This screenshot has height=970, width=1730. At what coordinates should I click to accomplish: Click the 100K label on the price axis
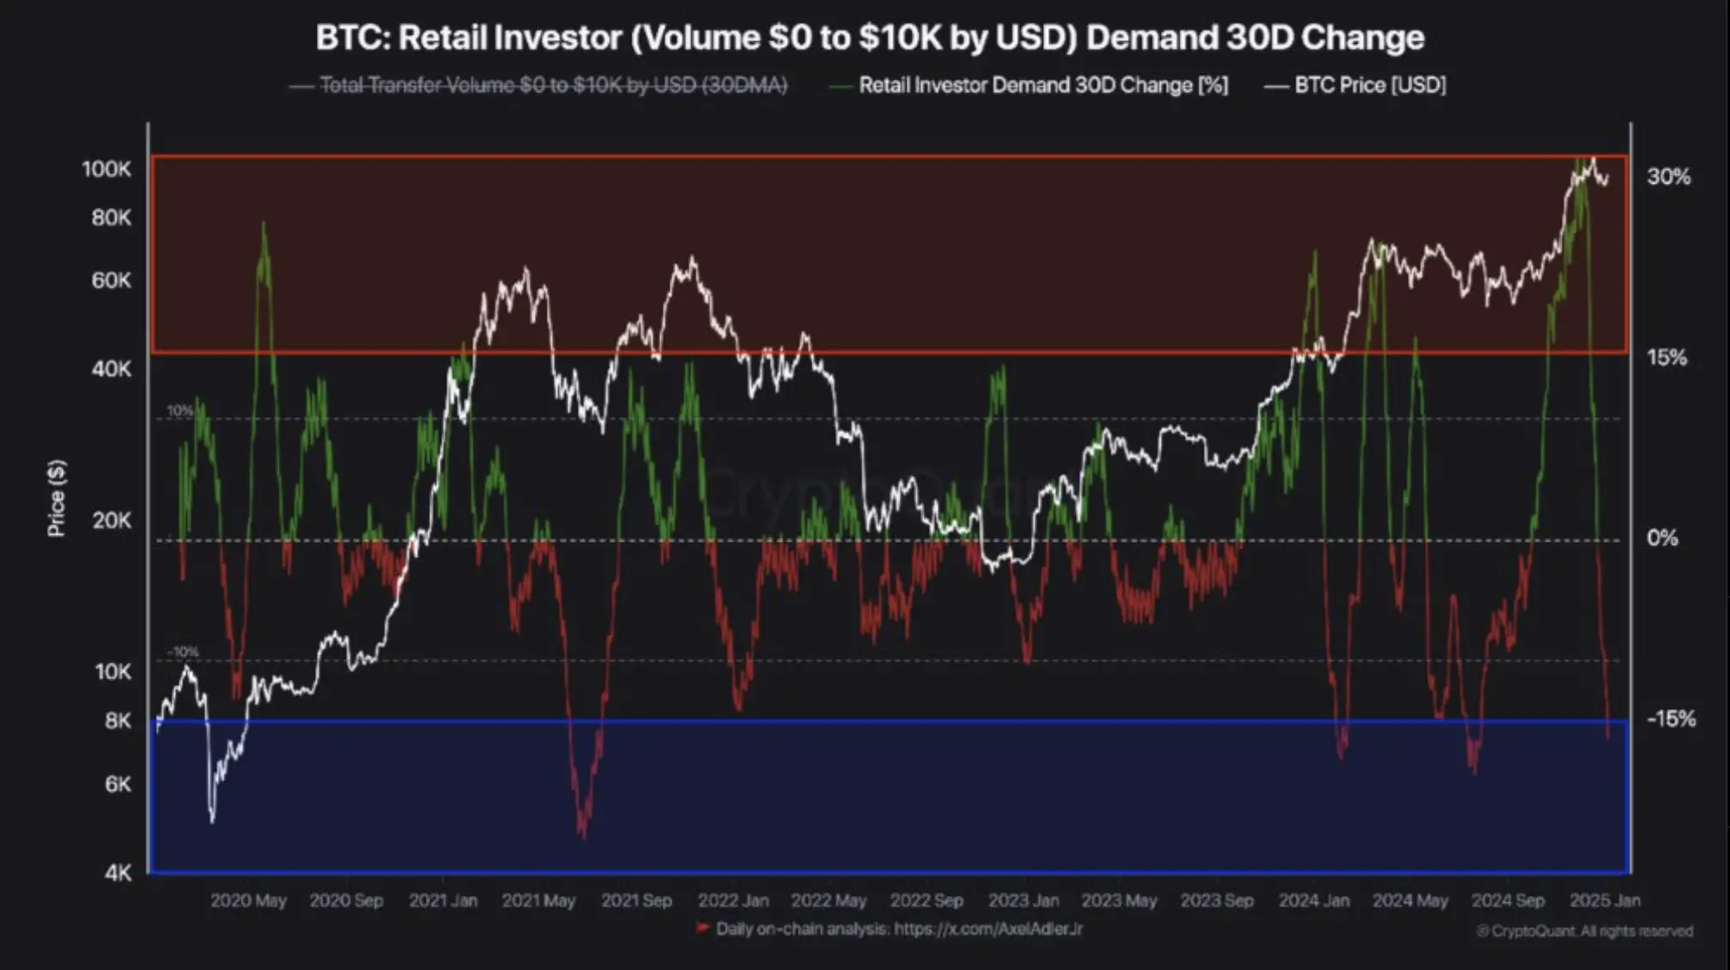click(x=106, y=169)
